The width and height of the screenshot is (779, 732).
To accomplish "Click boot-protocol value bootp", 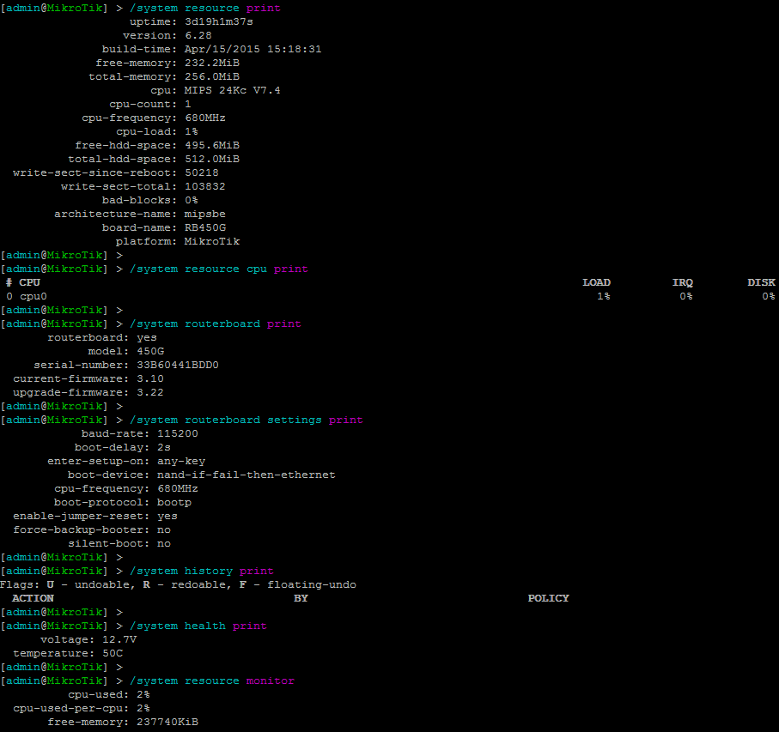I will [174, 503].
